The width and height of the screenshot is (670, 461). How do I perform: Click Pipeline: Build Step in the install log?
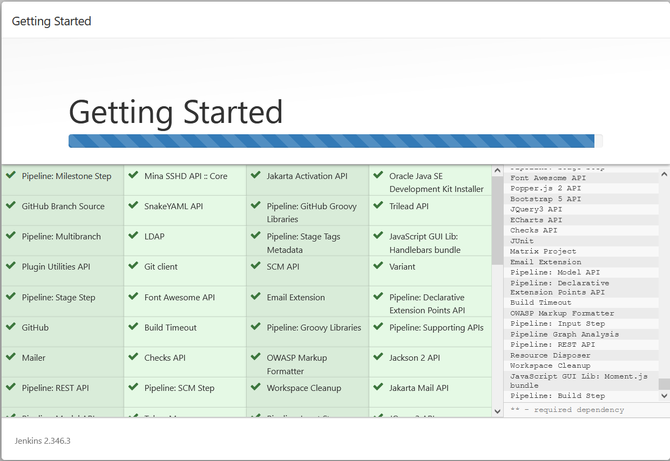coord(558,396)
